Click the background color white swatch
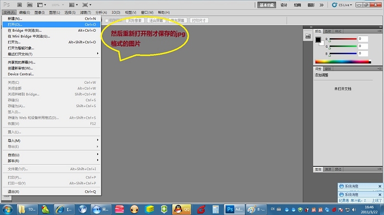 pyautogui.click(x=322, y=43)
